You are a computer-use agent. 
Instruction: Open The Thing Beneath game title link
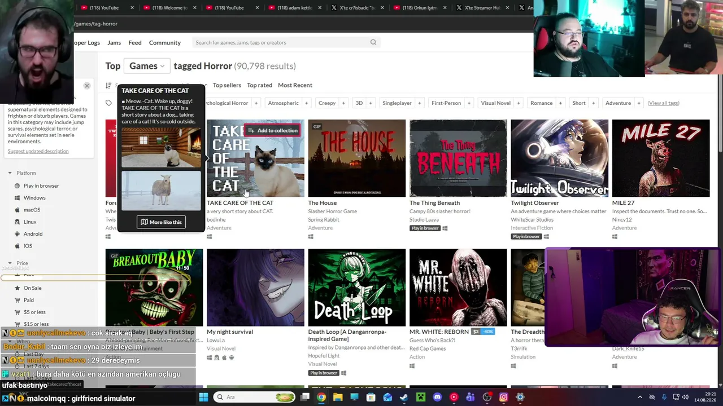point(434,203)
